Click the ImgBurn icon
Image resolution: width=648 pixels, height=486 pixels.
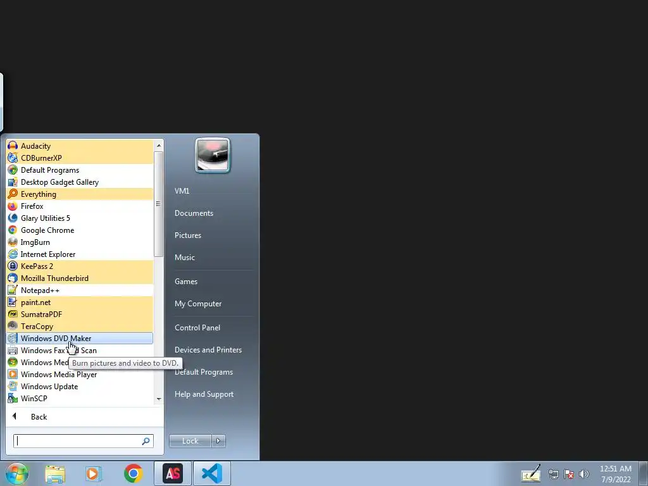(x=13, y=242)
